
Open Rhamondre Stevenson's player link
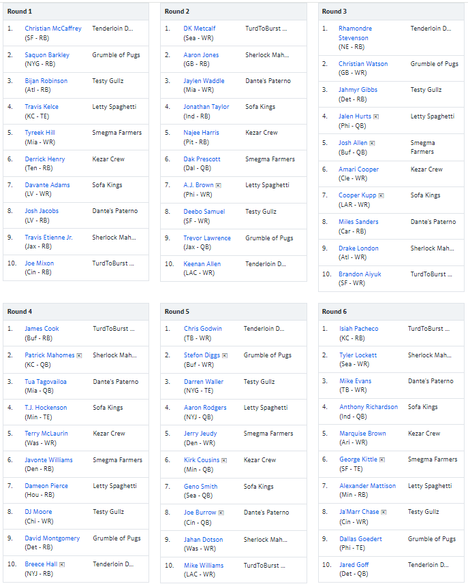[355, 33]
